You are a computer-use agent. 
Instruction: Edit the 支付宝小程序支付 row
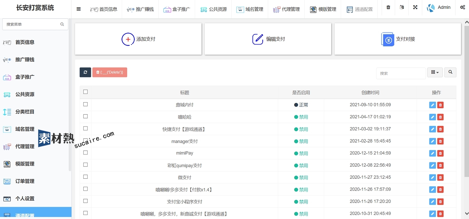point(432,202)
